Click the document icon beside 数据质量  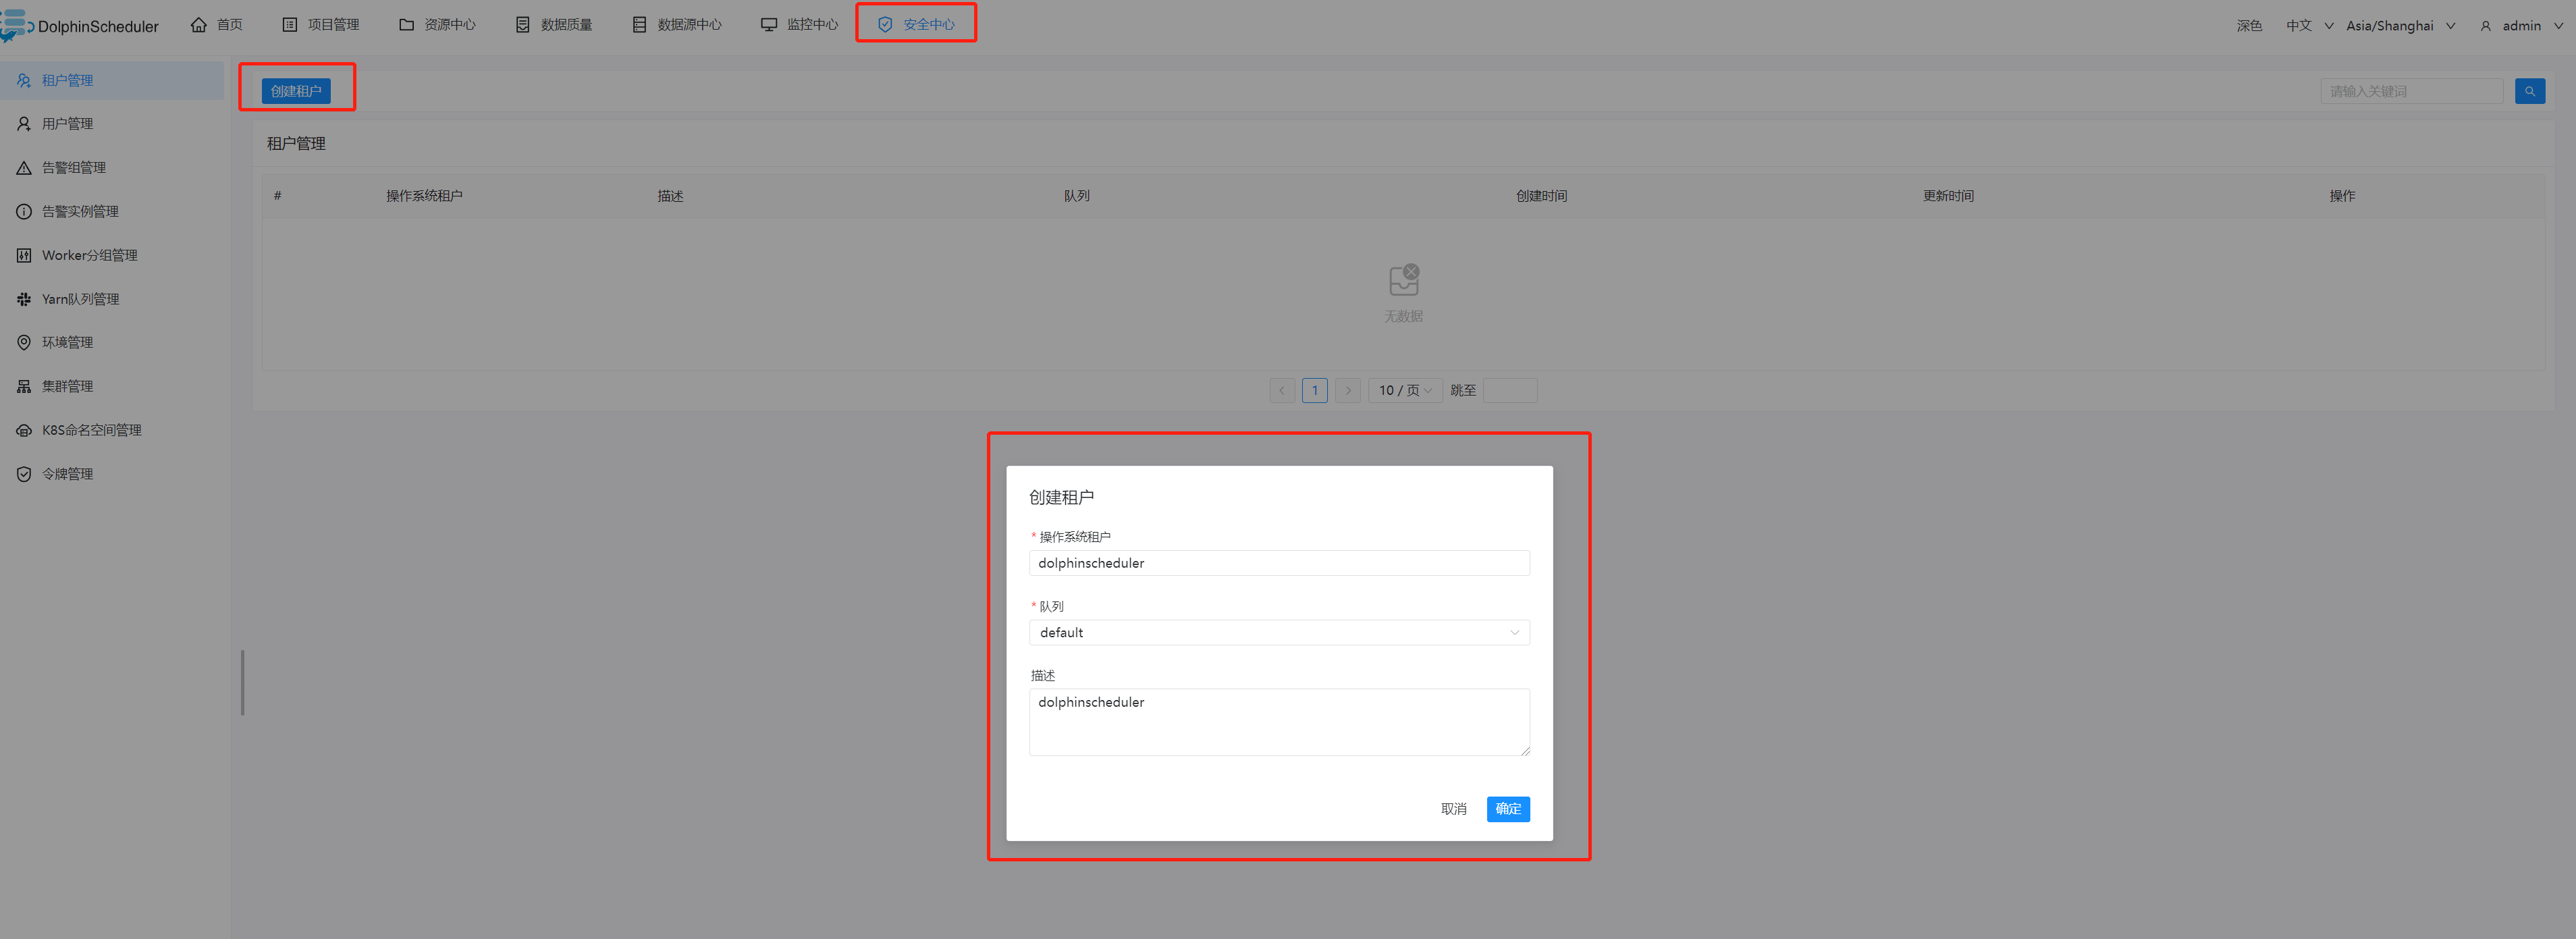coord(523,24)
